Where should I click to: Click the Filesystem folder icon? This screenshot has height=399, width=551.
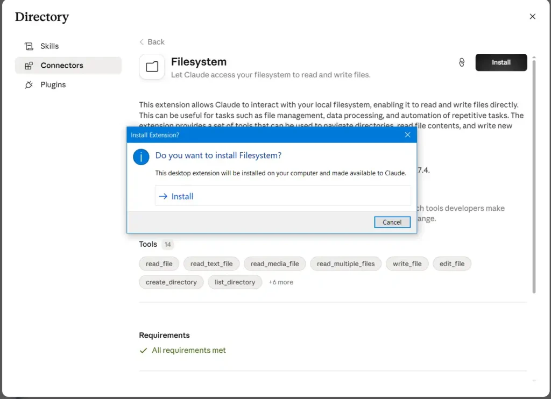[152, 66]
